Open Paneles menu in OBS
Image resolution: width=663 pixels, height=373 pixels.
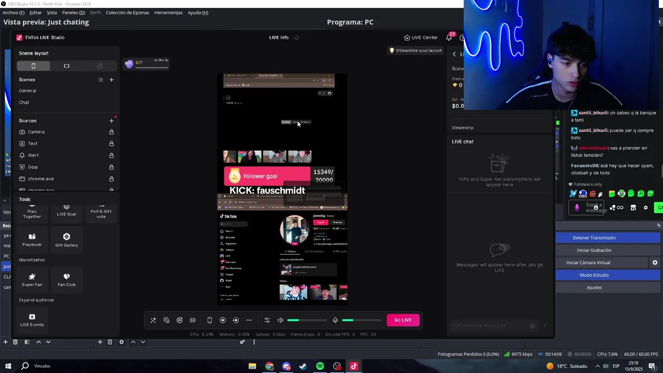(x=74, y=12)
